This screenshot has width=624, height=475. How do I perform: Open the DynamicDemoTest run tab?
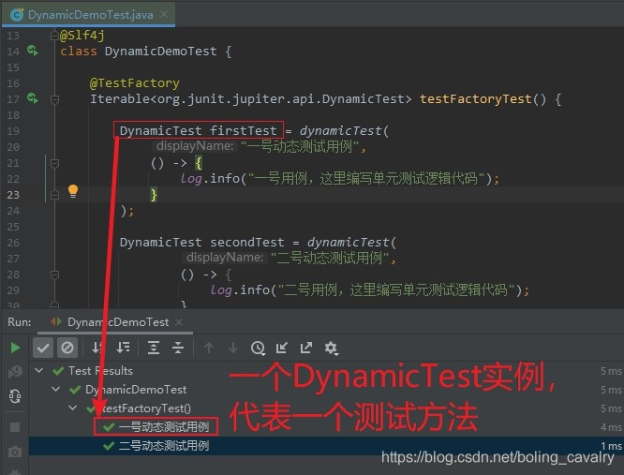(118, 322)
